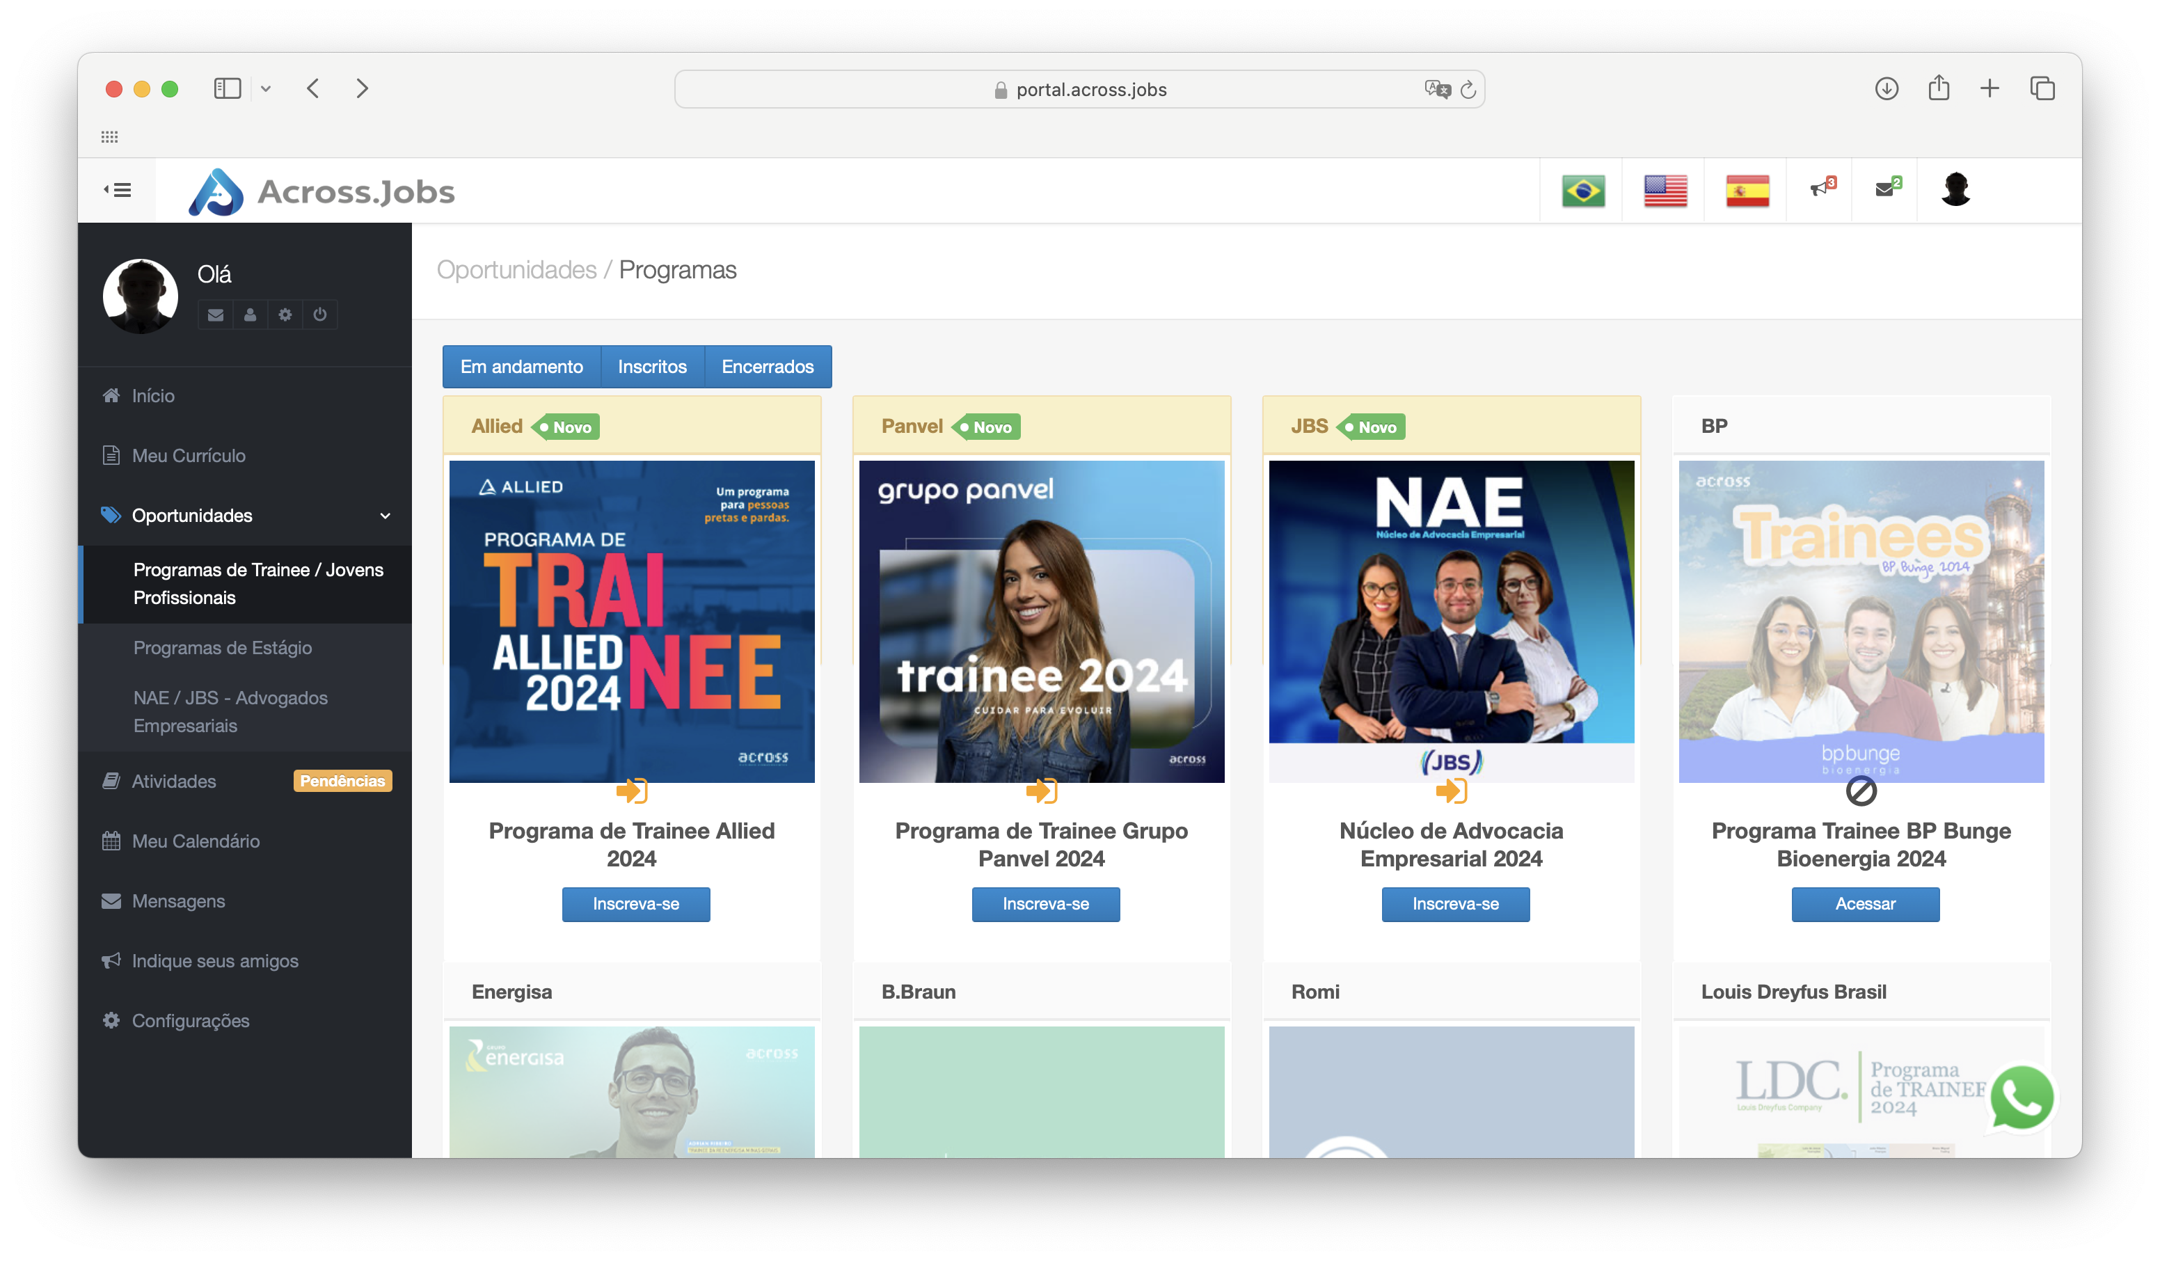Collapse the sidebar with hamburger menu icon
Viewport: 2160px width, 1261px height.
[x=118, y=190]
